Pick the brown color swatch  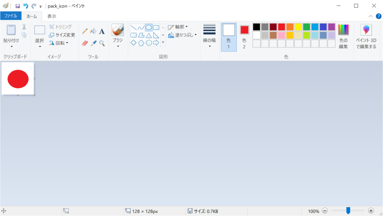[273, 35]
